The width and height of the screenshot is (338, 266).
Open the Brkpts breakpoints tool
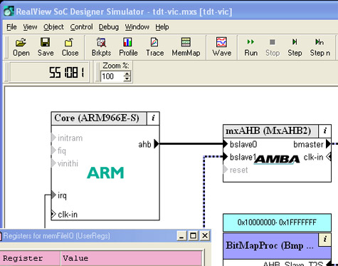(x=101, y=47)
